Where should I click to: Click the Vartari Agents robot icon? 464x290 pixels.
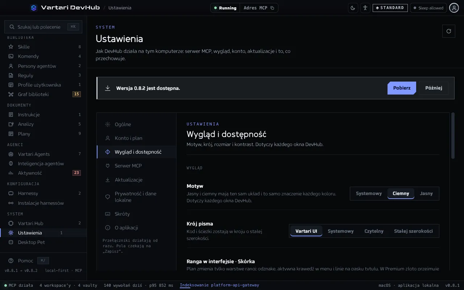click(11, 154)
